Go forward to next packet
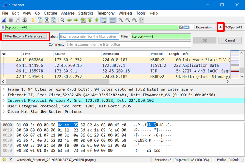This screenshot has width=245, height=163. (x=76, y=20)
